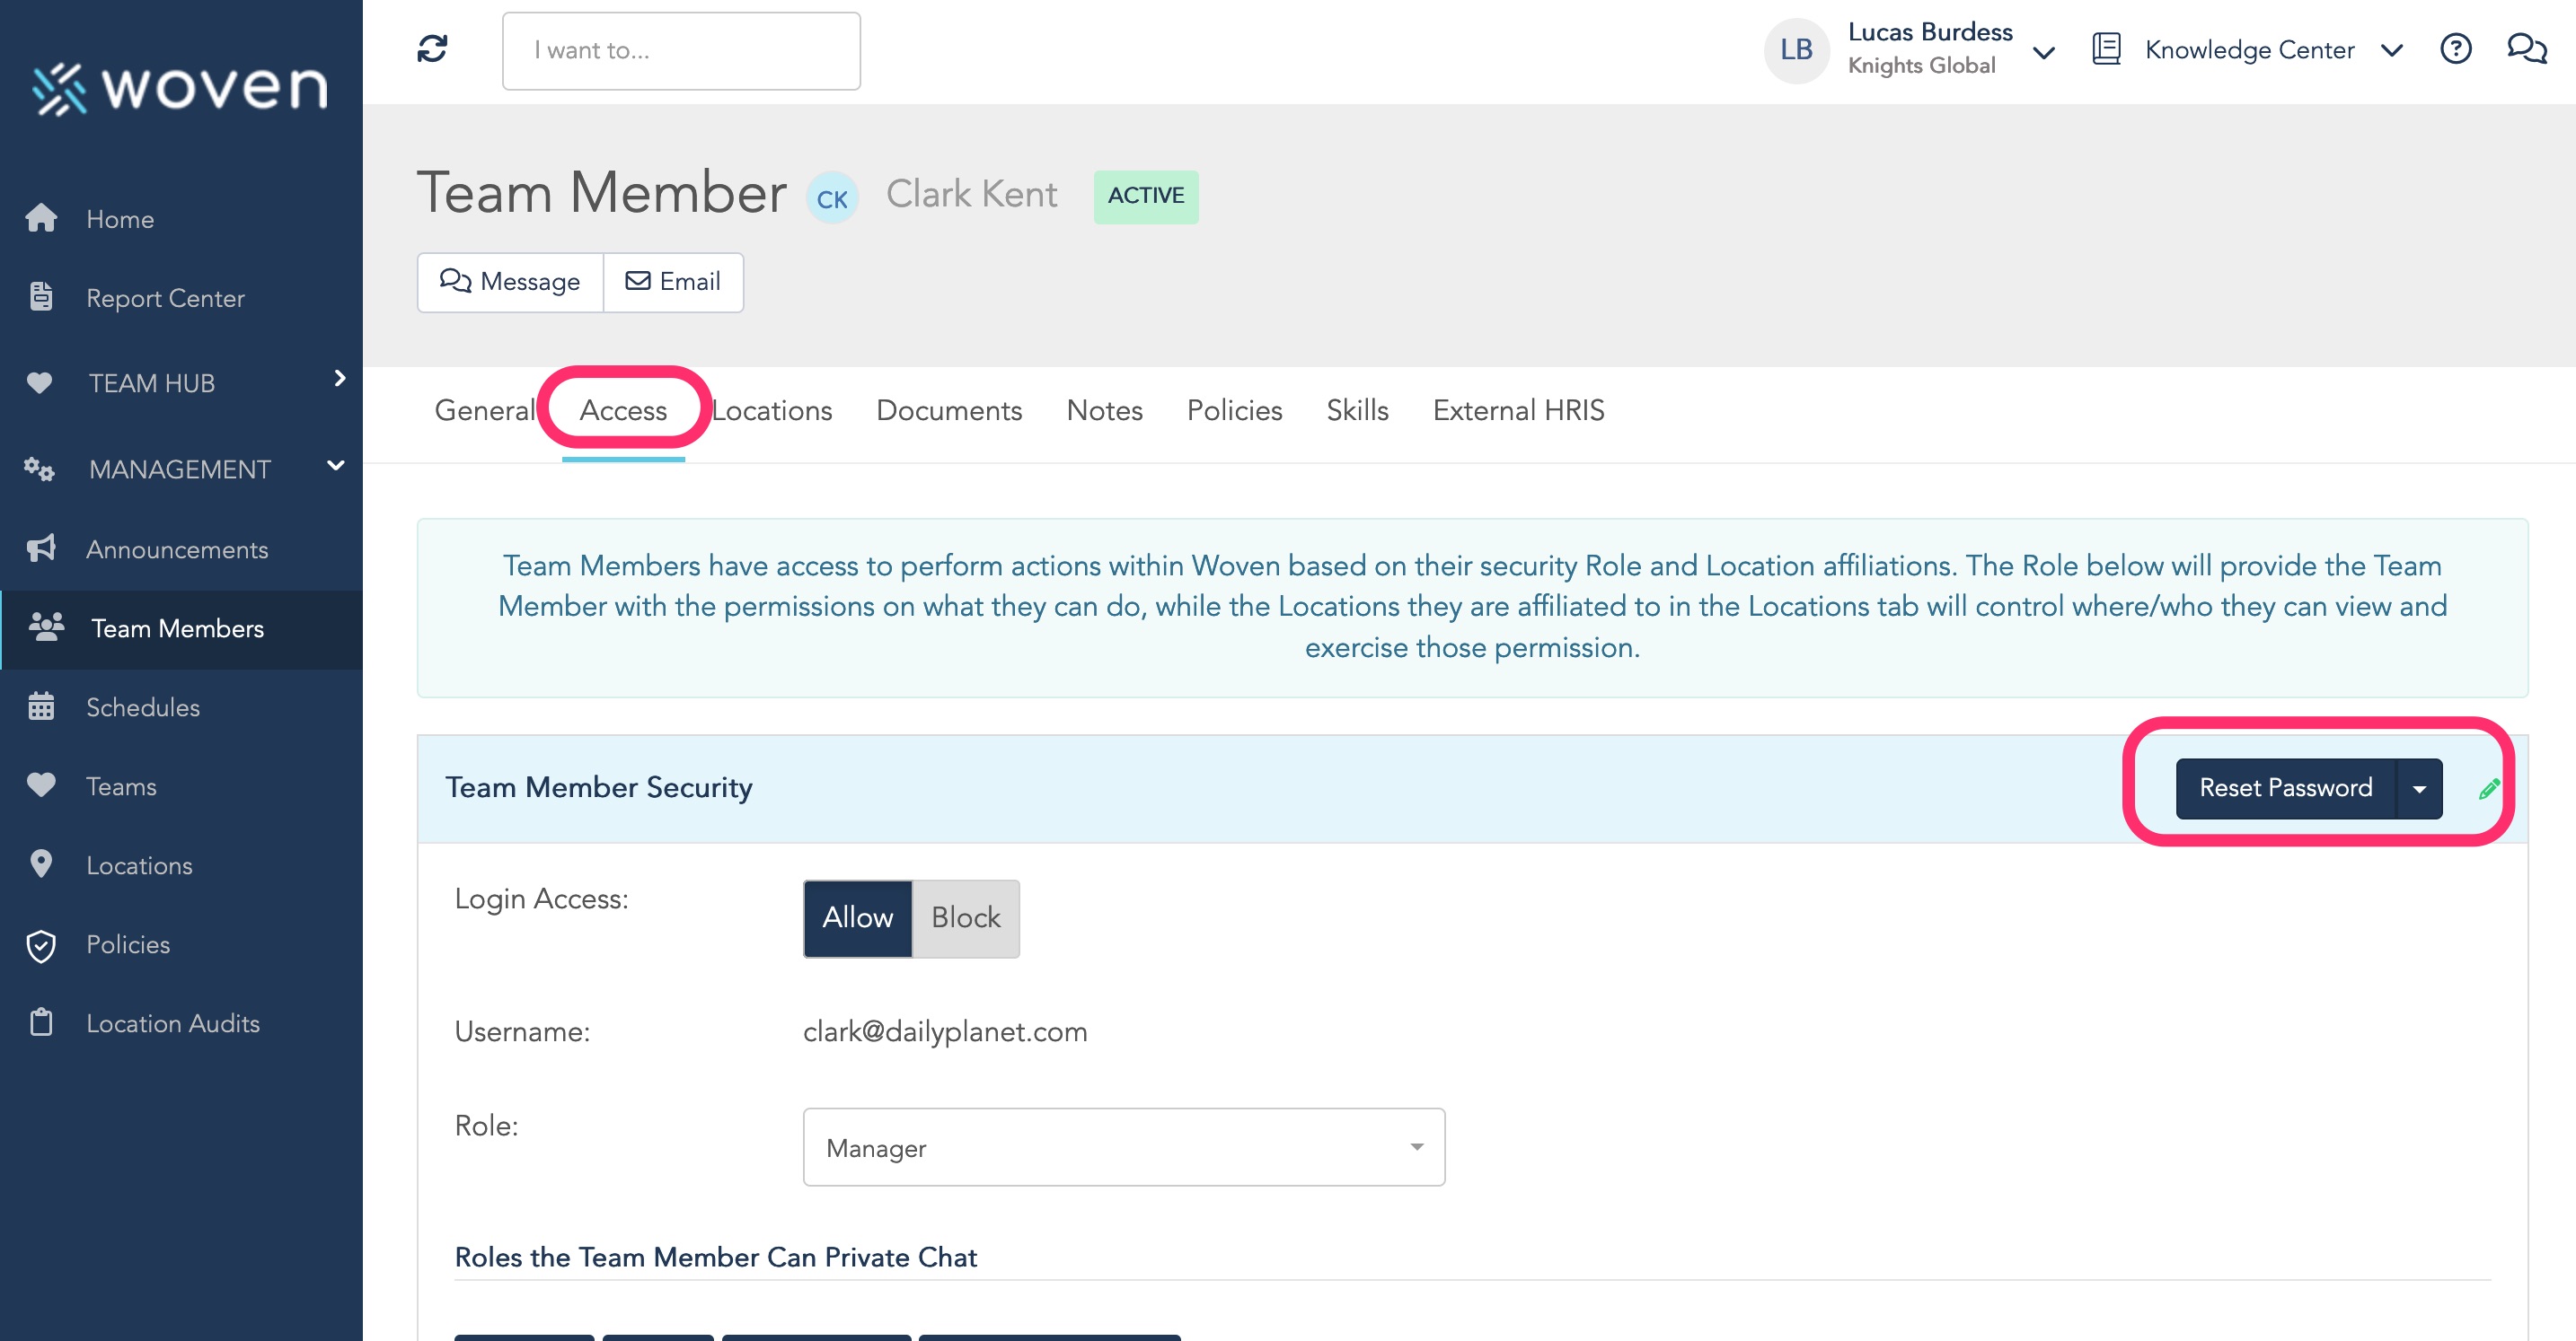
Task: Switch to the Locations tab
Action: pyautogui.click(x=771, y=411)
